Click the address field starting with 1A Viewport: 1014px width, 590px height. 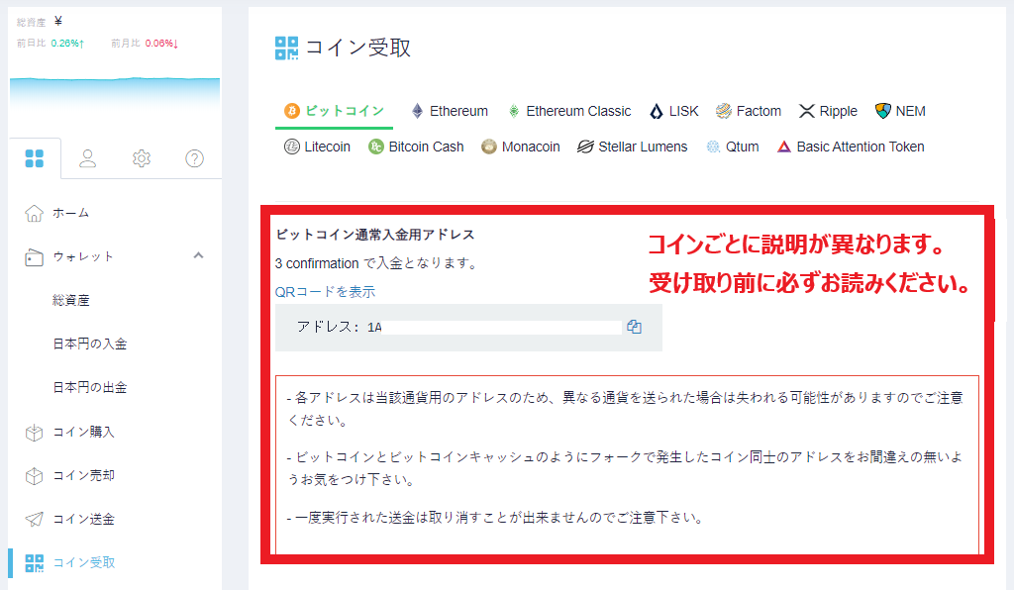point(468,328)
